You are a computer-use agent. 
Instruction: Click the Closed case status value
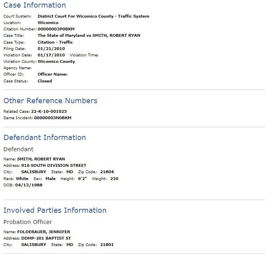tap(45, 81)
